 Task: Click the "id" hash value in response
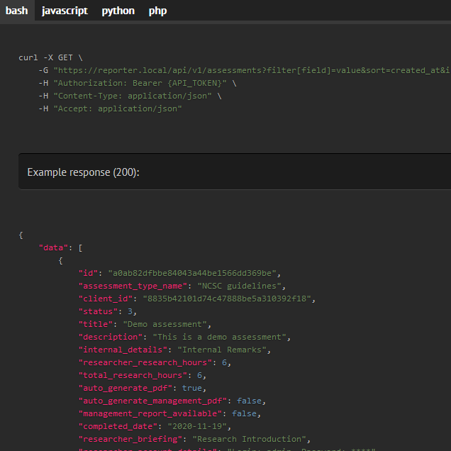tap(195, 273)
